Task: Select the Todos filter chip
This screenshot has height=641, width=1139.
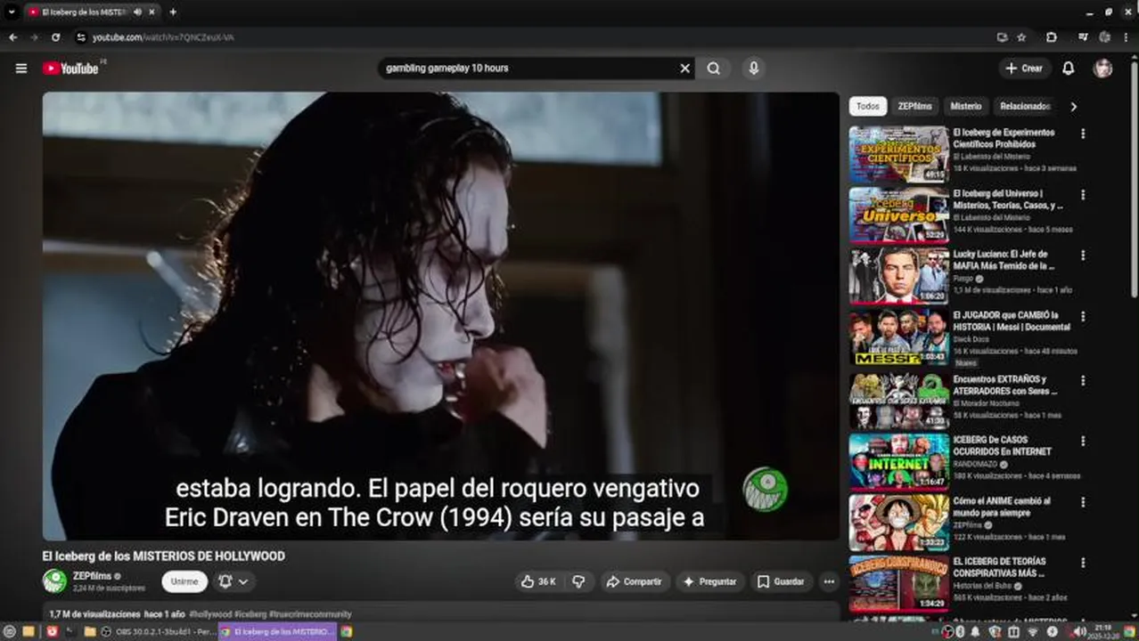Action: pyautogui.click(x=867, y=107)
